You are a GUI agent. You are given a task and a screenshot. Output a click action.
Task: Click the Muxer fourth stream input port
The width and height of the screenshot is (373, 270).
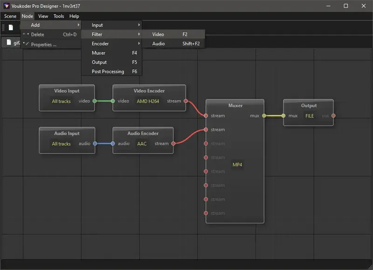click(206, 157)
